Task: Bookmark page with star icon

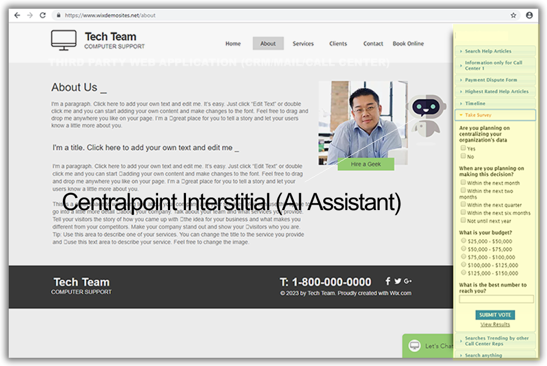Action: coord(513,15)
